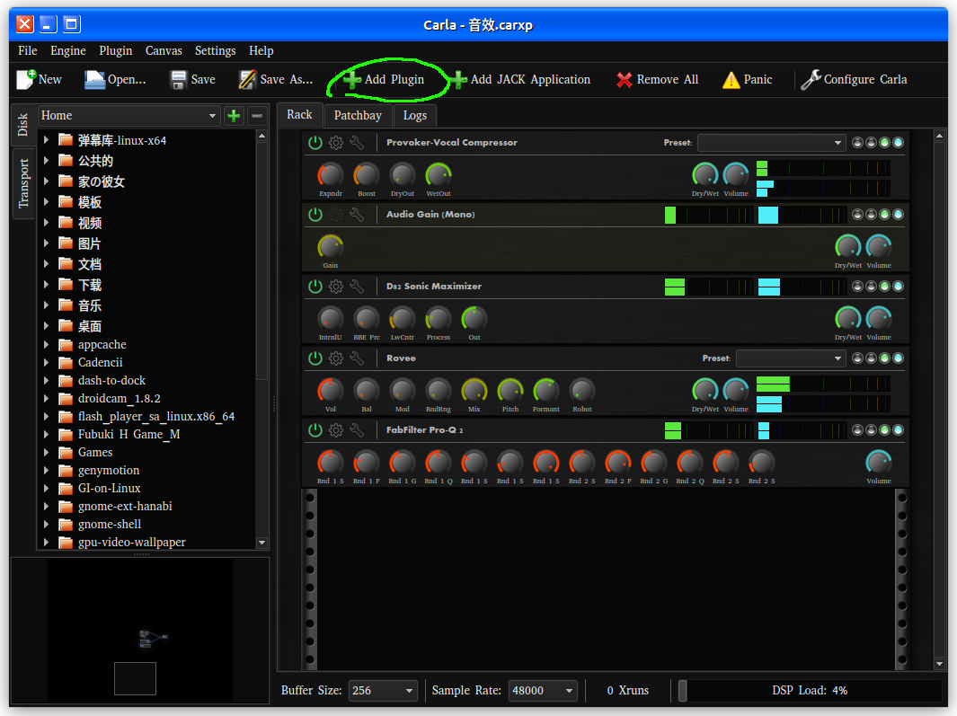
Task: Select the Disk side tab
Action: [23, 125]
